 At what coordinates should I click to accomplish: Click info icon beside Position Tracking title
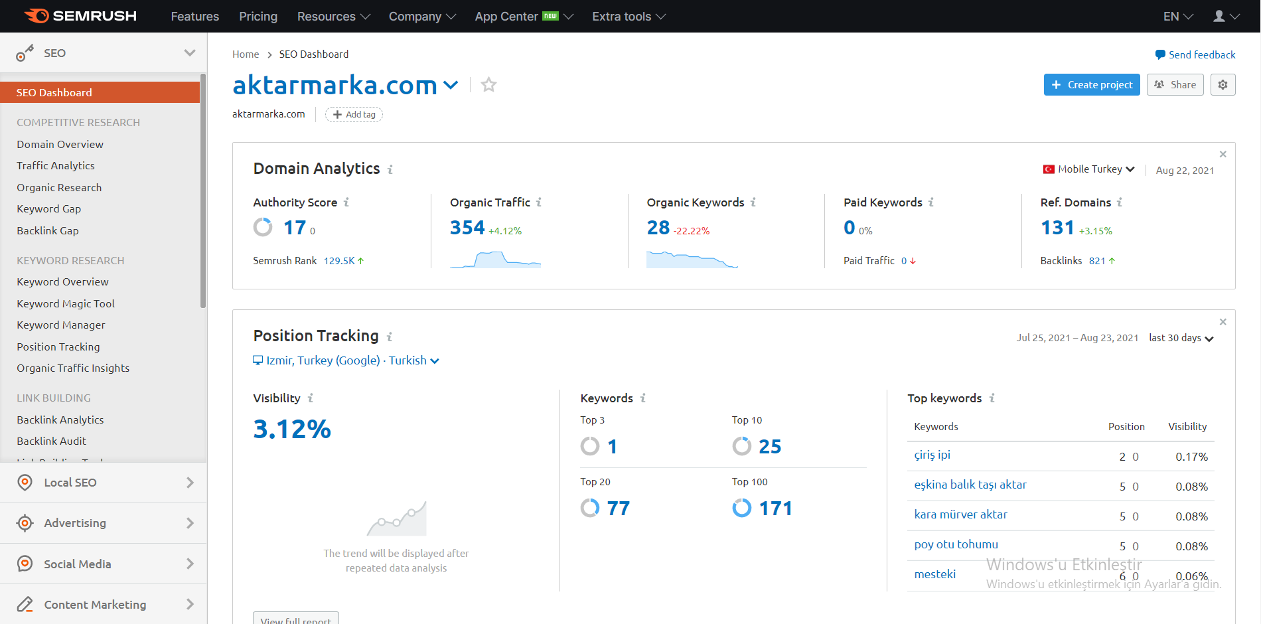390,337
